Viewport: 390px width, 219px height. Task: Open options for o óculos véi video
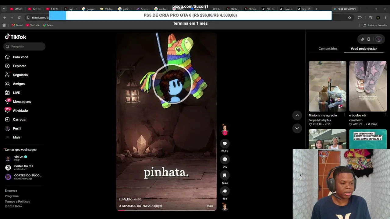(x=385, y=115)
